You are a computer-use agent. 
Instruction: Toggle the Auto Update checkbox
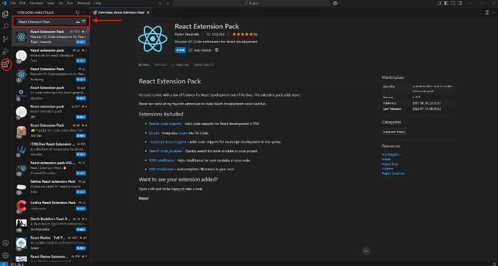click(x=190, y=50)
